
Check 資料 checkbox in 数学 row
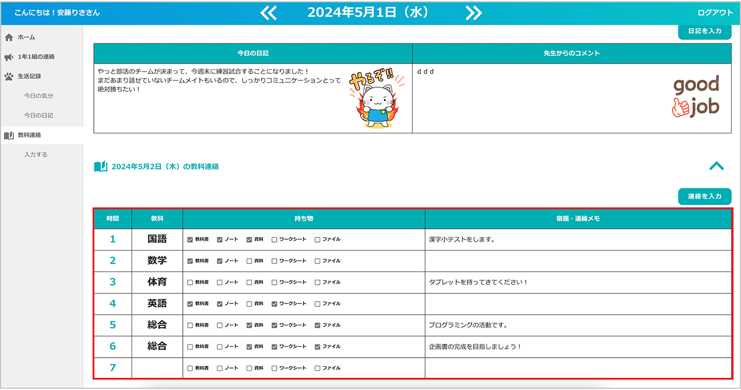[x=249, y=261]
